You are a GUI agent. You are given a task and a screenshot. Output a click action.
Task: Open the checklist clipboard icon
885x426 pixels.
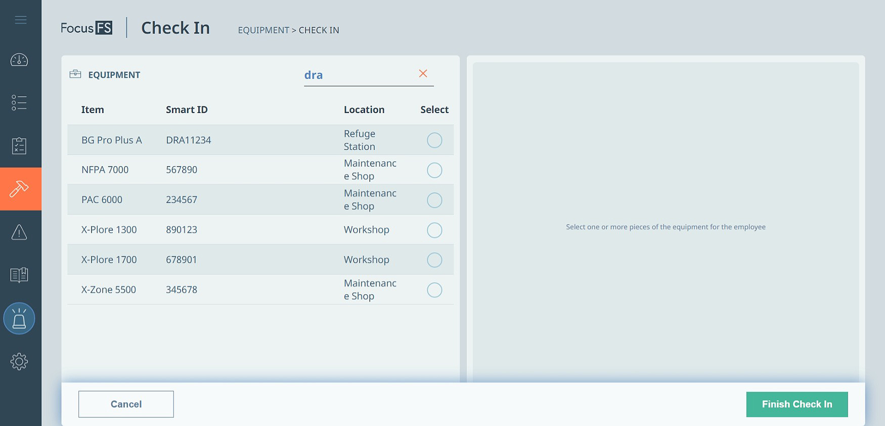tap(19, 146)
